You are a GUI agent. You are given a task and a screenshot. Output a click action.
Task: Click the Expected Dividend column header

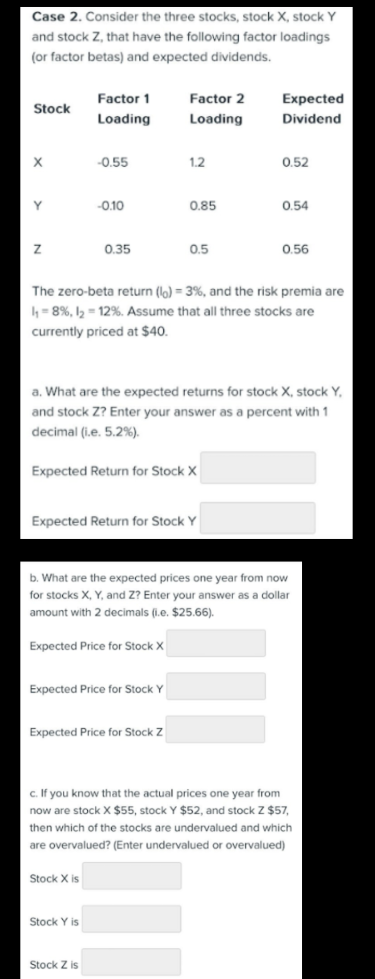pyautogui.click(x=311, y=109)
